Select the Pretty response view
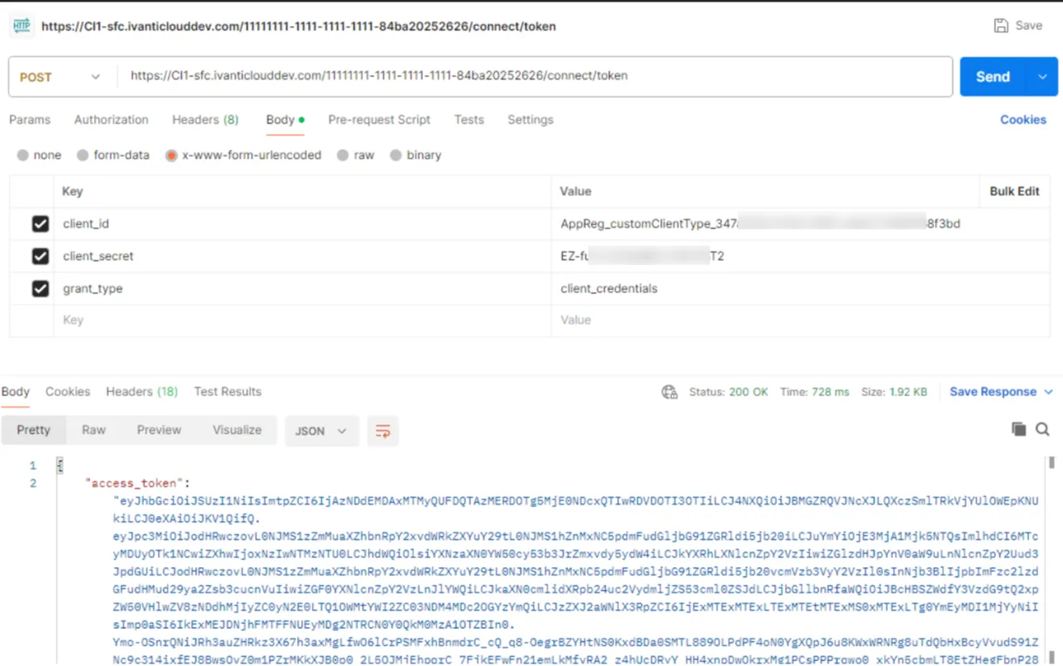Screen dimensions: 1063x666 (x=33, y=430)
